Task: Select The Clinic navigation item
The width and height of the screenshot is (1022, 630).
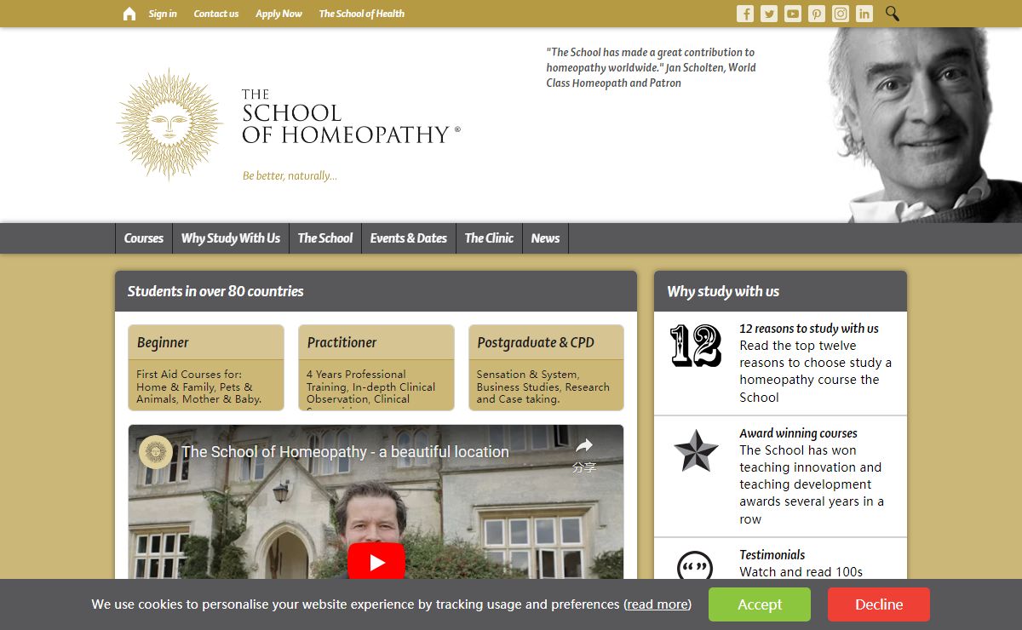Action: tap(489, 238)
